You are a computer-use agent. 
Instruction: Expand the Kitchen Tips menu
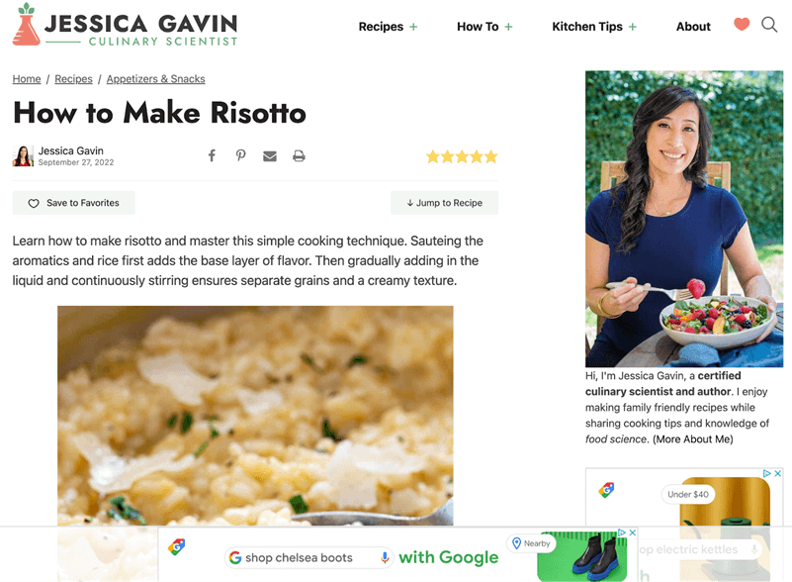[593, 27]
